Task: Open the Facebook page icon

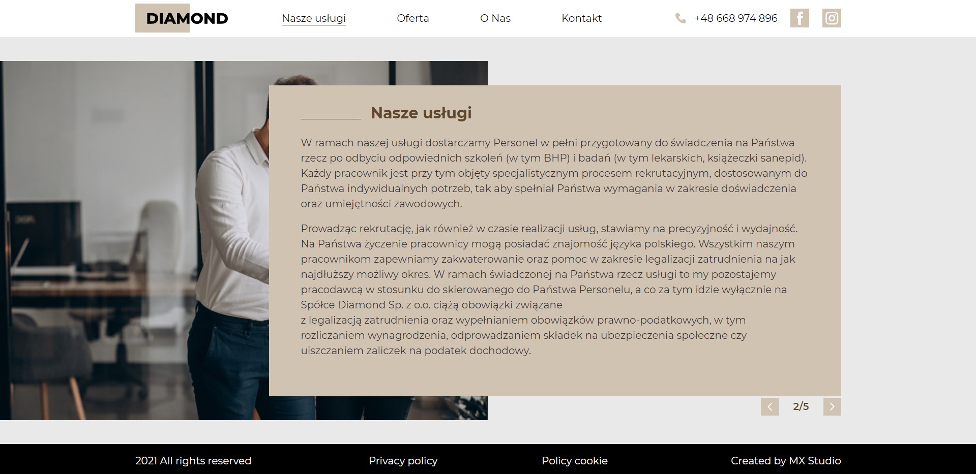Action: point(799,18)
